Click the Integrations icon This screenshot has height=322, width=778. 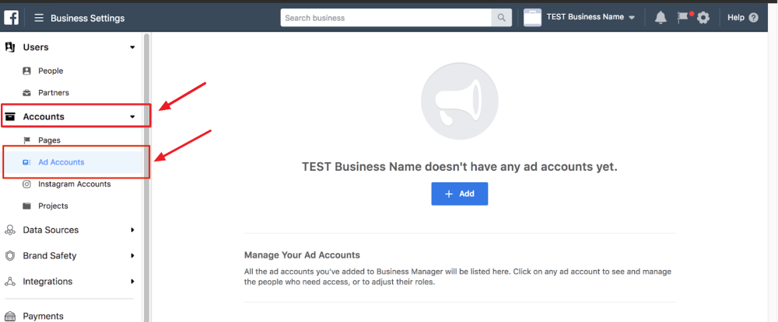tap(9, 282)
